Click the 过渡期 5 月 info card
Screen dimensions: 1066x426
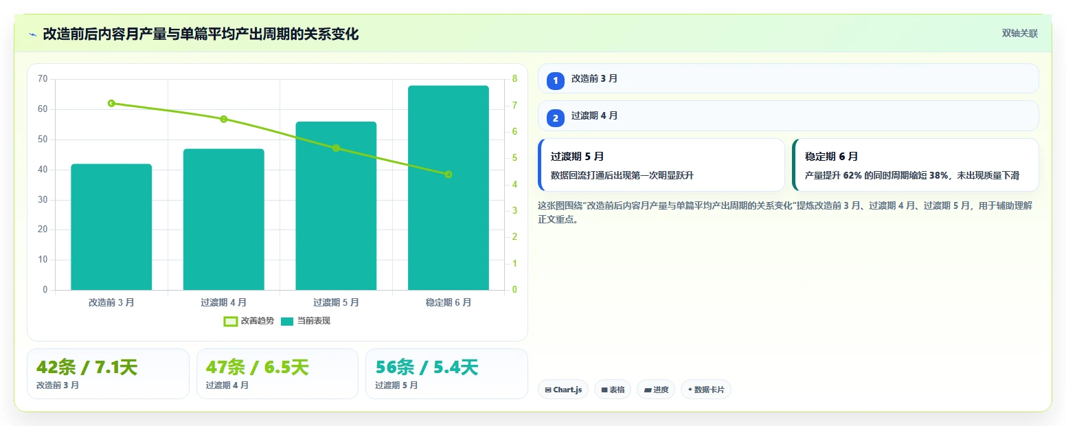[x=661, y=165]
